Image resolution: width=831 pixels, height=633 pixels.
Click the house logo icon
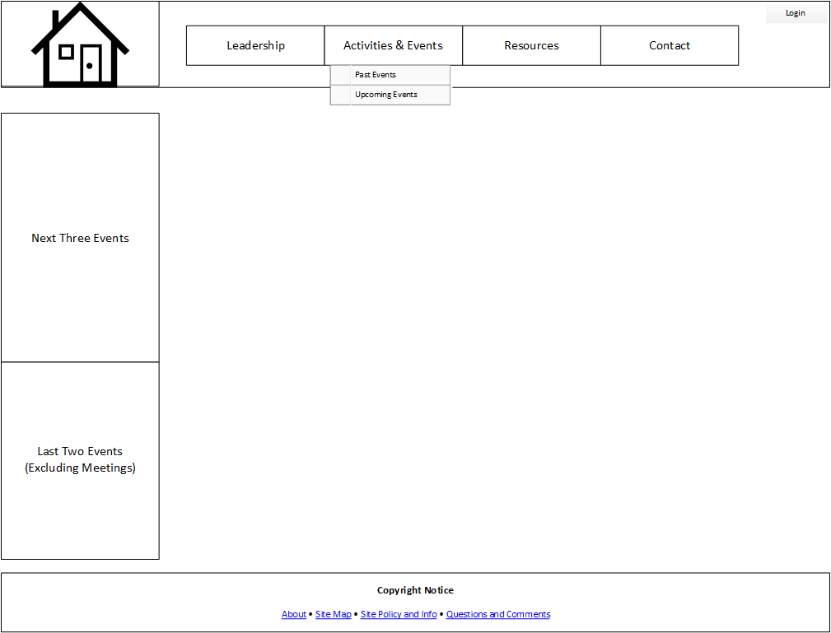[x=80, y=44]
